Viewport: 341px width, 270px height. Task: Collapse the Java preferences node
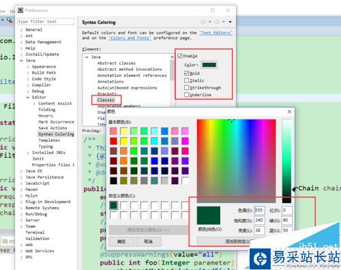[21, 61]
